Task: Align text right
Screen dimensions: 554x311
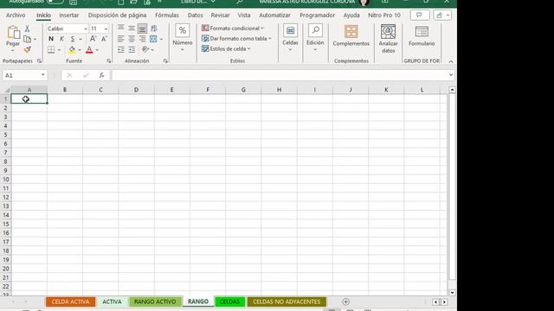Action: coord(142,39)
